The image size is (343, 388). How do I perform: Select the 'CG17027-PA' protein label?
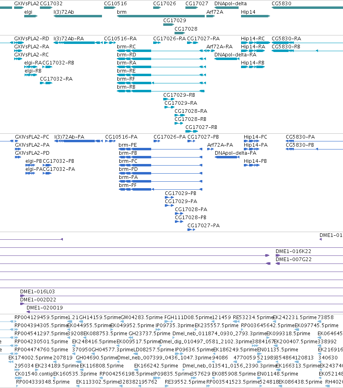pos(204,226)
